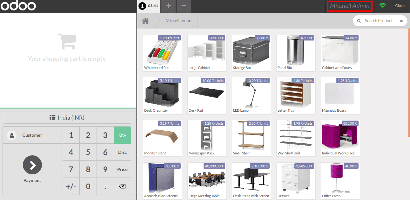This screenshot has height=200, width=410.
Task: Clear the product search with the x icon
Action: [401, 21]
